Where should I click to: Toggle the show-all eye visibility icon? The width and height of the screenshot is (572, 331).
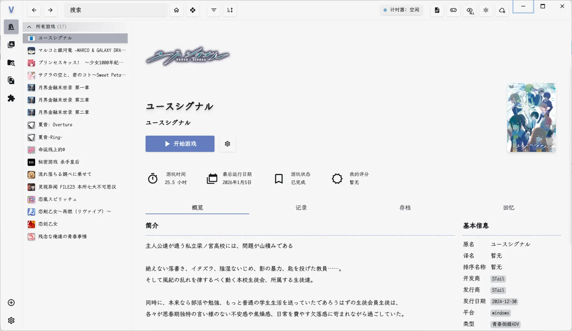(470, 10)
